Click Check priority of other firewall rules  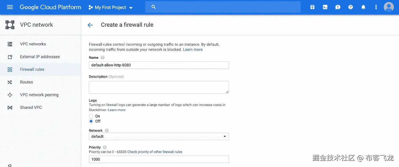pos(155,152)
